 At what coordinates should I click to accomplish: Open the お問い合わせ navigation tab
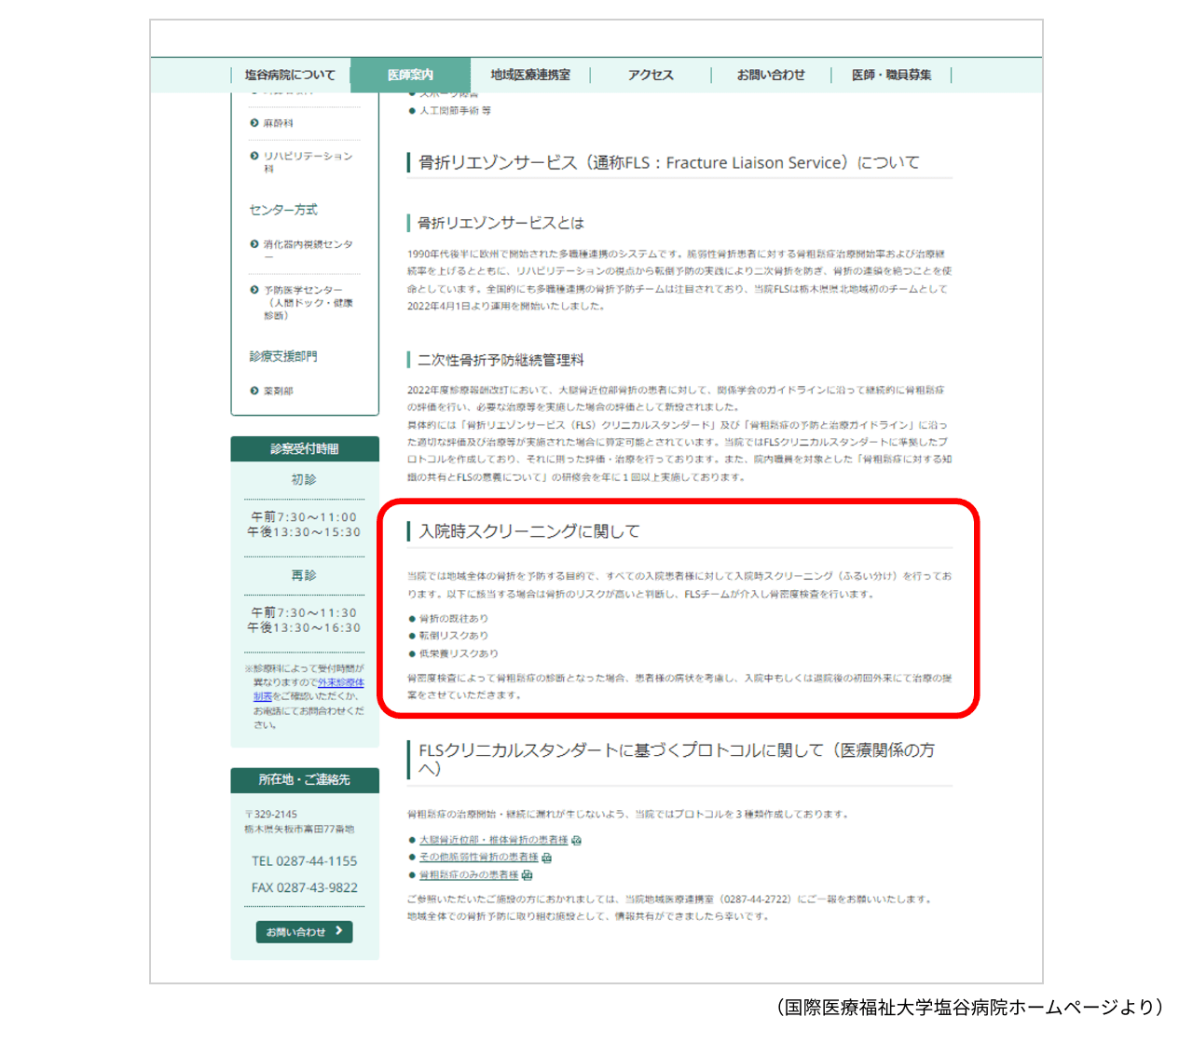(x=771, y=75)
